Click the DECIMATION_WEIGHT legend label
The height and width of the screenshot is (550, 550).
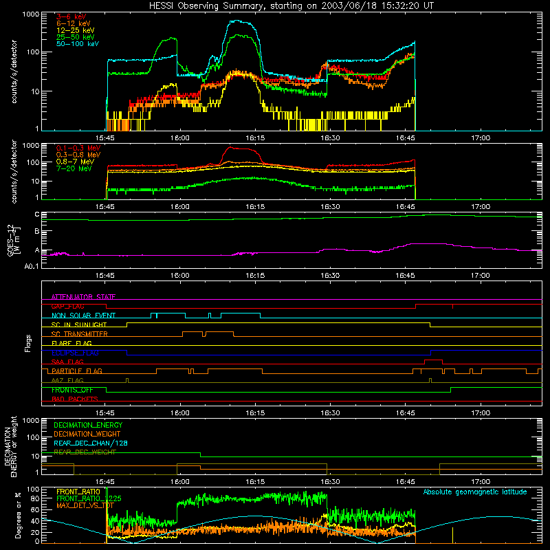[87, 434]
